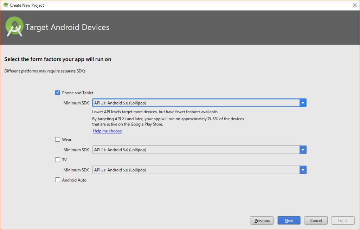
Task: Click the Android Studio logo in header
Action: point(15,27)
